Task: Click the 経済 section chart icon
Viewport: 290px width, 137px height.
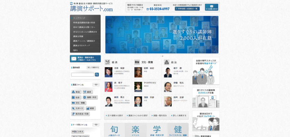Action: (x=107, y=62)
